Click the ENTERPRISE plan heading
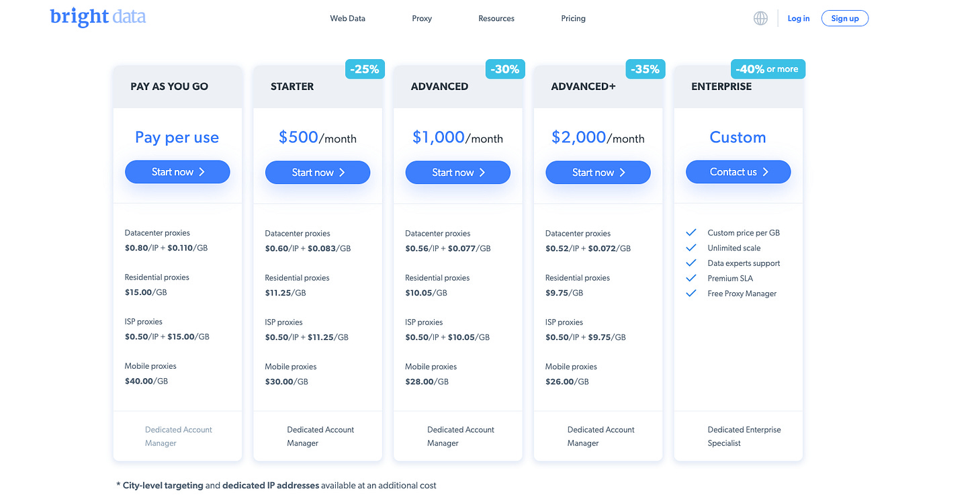 pos(721,87)
